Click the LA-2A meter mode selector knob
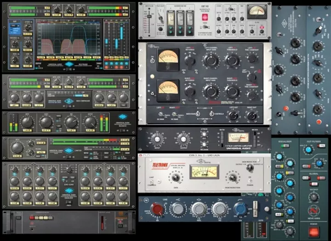 250,168
